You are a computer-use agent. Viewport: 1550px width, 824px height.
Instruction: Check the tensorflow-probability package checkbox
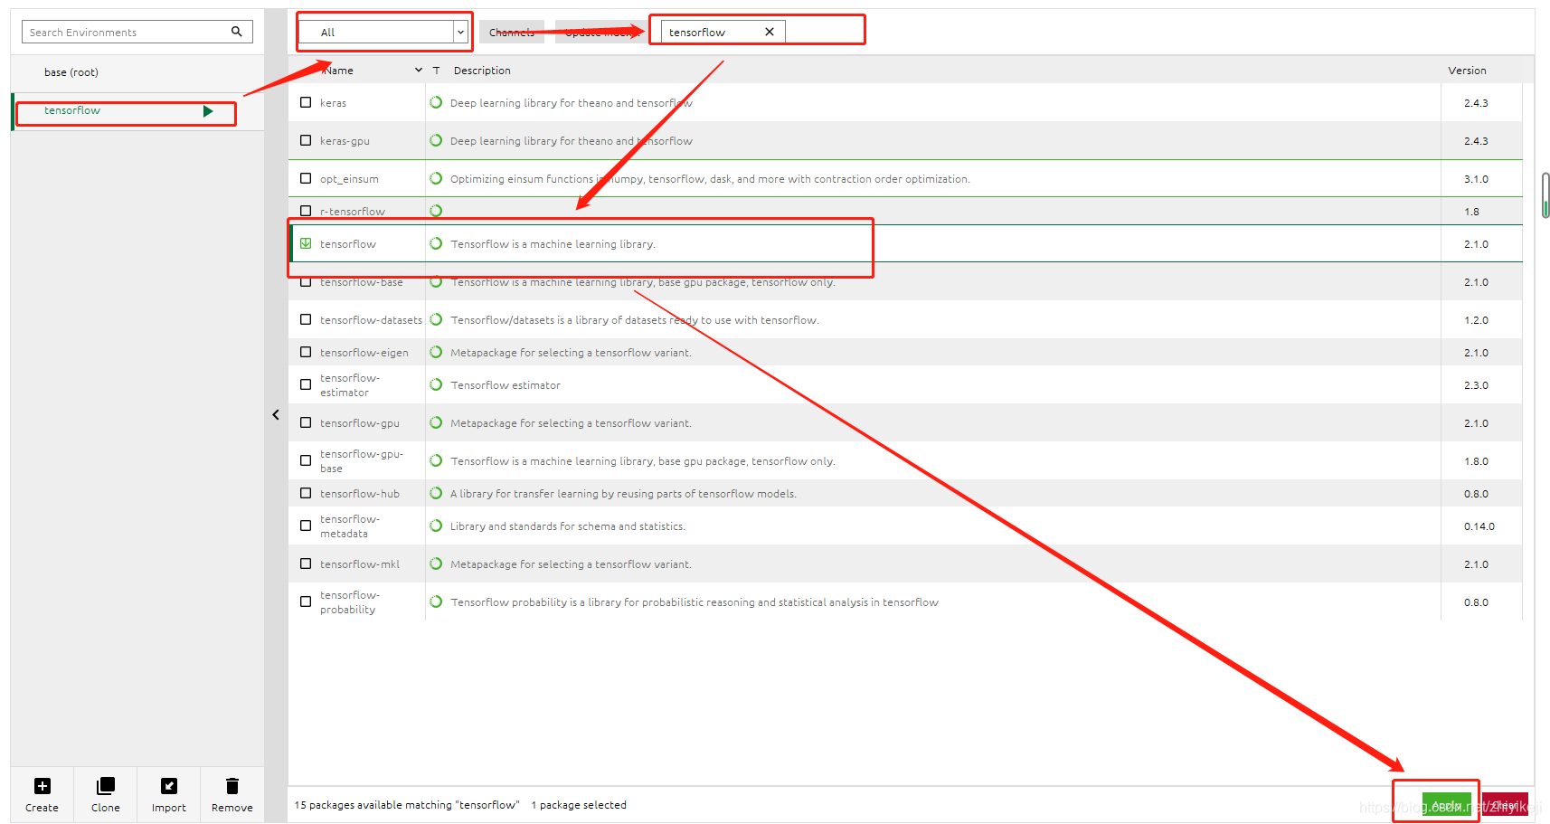[306, 601]
